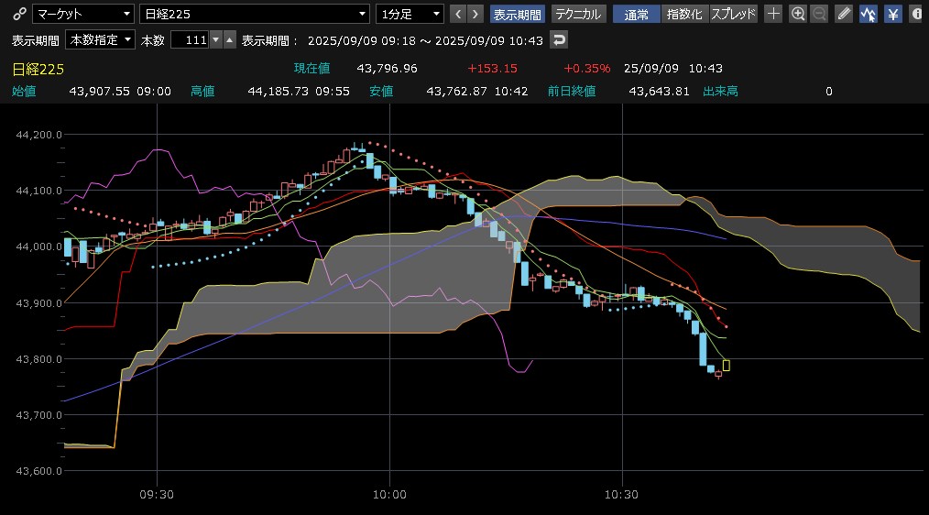Viewport: 929px width, 515px height.
Task: Toggle the yen price icon
Action: click(x=893, y=14)
